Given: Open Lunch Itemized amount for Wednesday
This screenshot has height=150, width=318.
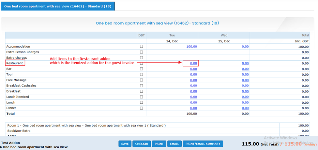Looking at the screenshot, I should coord(245,97).
